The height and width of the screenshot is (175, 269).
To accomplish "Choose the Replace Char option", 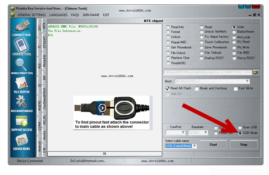I will 168,58.
